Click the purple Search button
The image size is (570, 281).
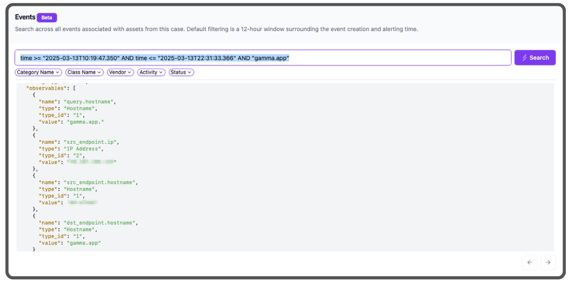(x=535, y=58)
